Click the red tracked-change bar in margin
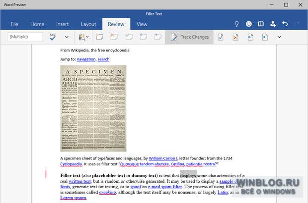The width and height of the screenshot is (308, 203). 46,174
